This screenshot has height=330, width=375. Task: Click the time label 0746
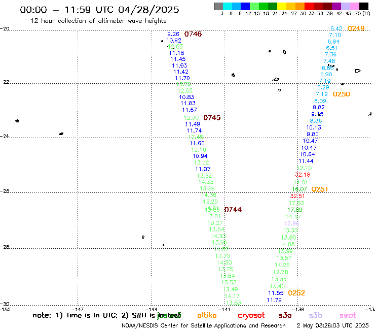tap(193, 34)
